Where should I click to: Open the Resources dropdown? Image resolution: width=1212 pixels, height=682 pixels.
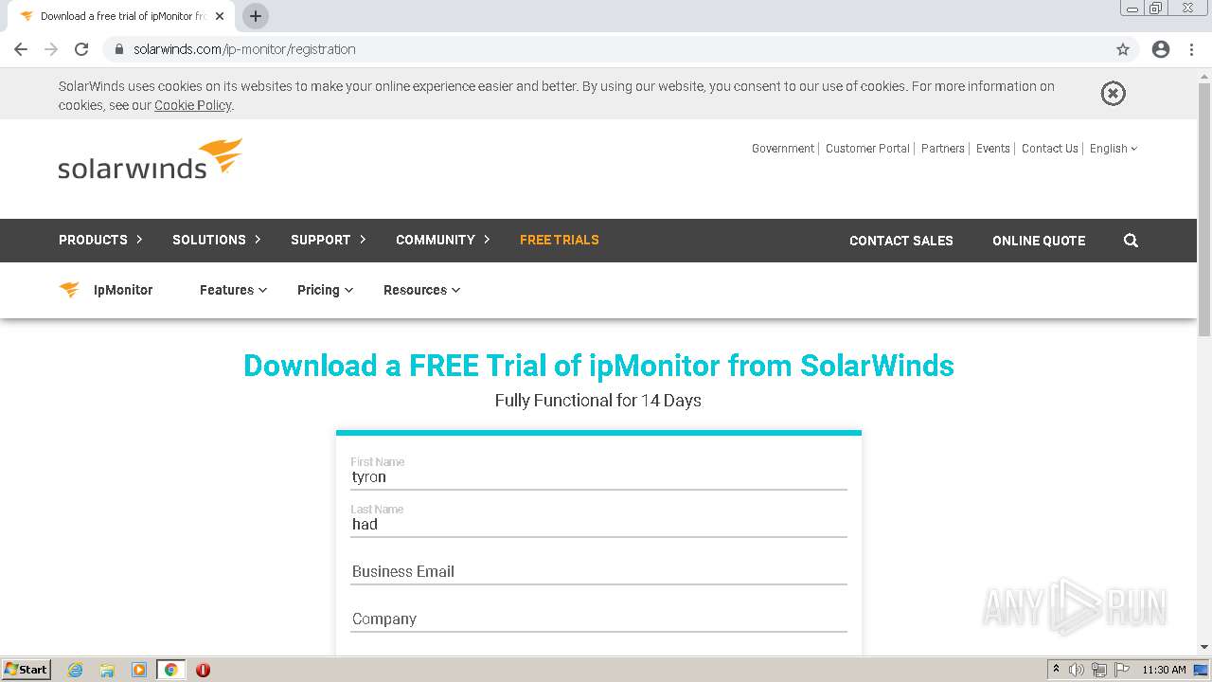tap(421, 290)
